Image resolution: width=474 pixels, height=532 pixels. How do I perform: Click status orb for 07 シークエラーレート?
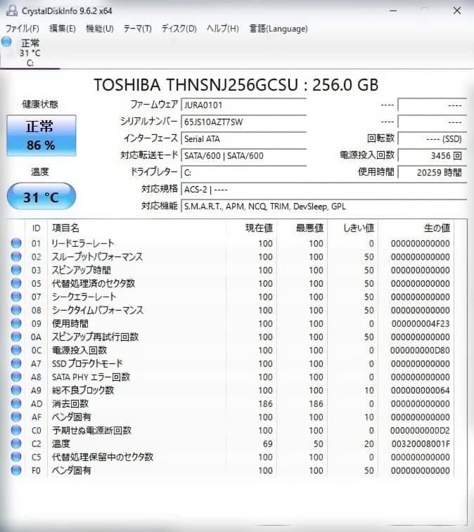tap(16, 297)
